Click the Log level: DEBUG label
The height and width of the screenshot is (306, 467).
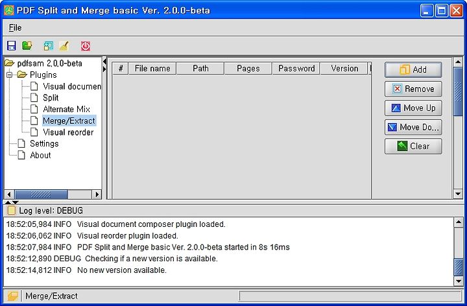pyautogui.click(x=51, y=211)
